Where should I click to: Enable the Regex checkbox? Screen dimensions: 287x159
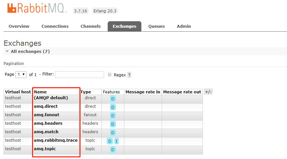tap(110, 74)
